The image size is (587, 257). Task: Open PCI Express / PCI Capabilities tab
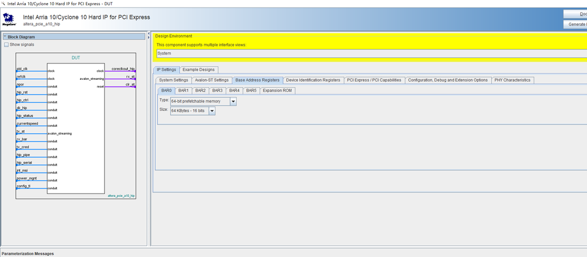click(374, 80)
